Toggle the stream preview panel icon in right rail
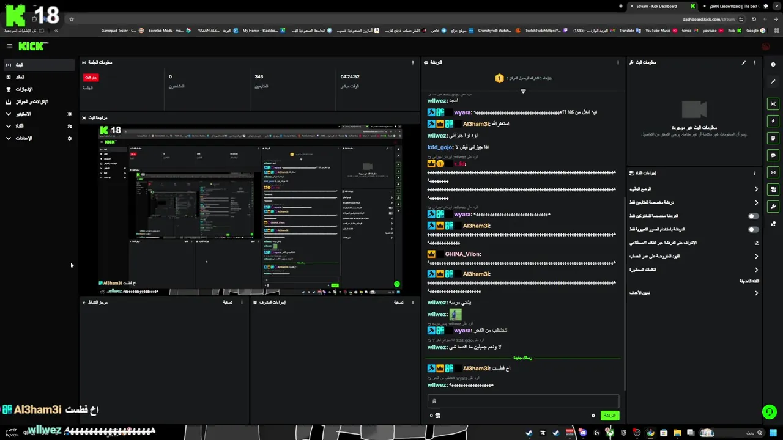The image size is (783, 440). pos(773,104)
